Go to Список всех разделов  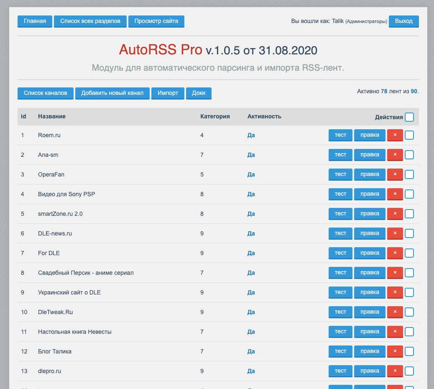(x=90, y=21)
